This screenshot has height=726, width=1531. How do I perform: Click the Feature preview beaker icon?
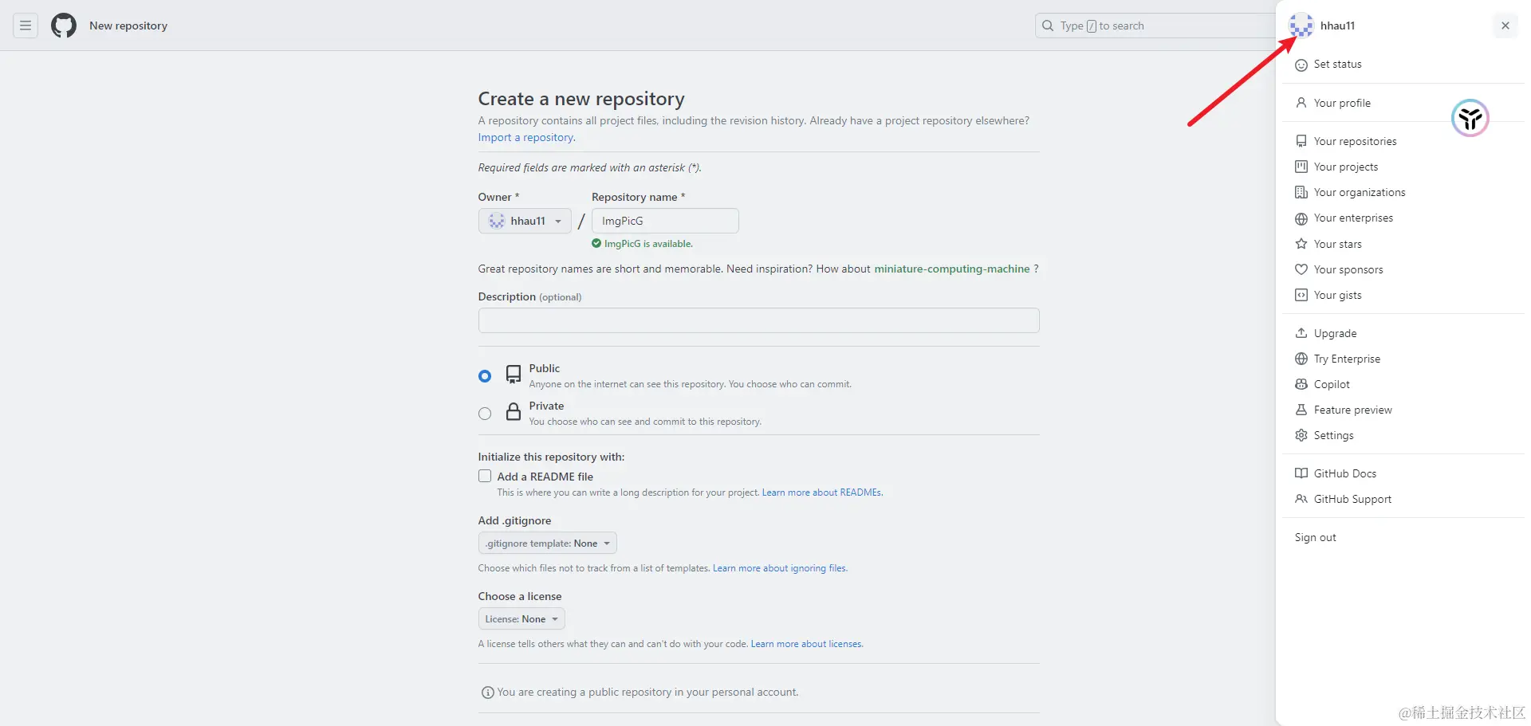(1301, 410)
